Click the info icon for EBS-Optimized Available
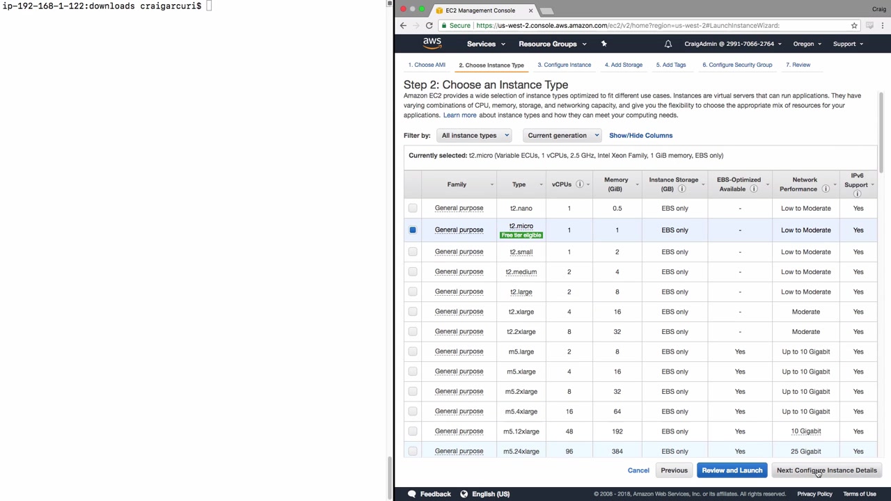The width and height of the screenshot is (891, 501). tap(752, 189)
